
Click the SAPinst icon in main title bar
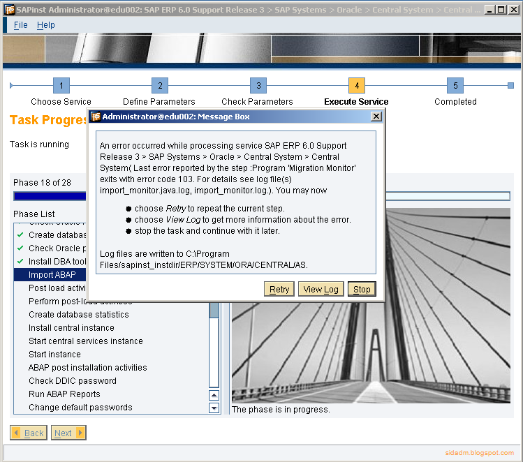(x=10, y=10)
